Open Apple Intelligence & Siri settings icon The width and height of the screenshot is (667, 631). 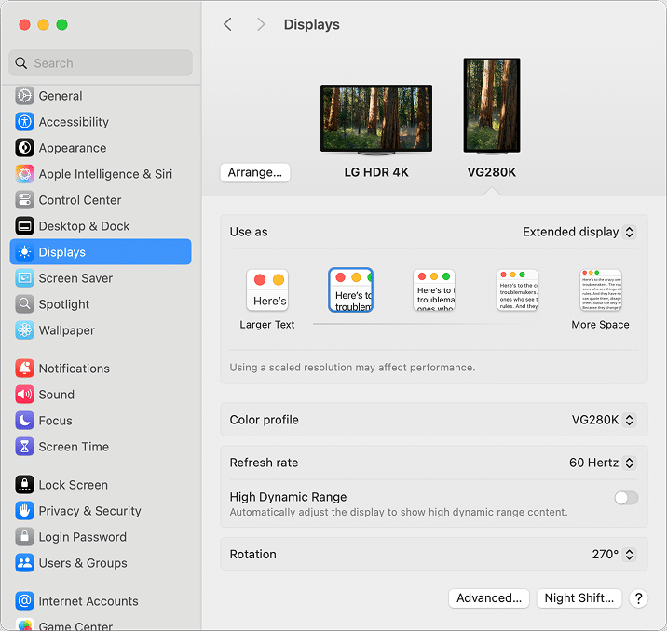[24, 174]
